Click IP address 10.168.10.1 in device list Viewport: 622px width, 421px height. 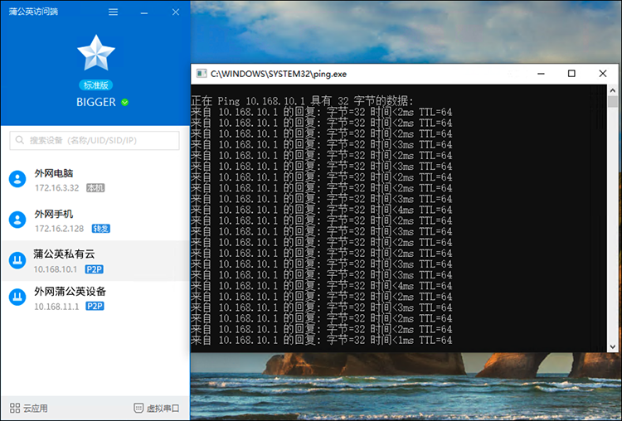56,269
